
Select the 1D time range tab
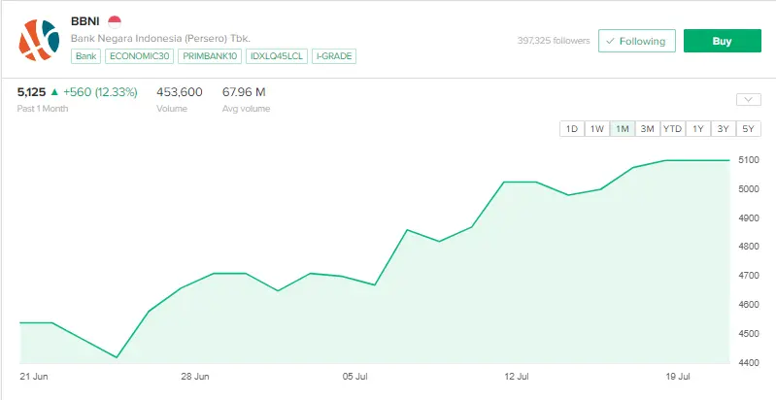[572, 129]
